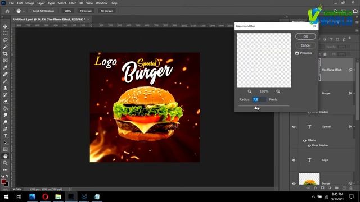Toggle Effects visibility under Special layer
The image size is (360, 202).
(x=305, y=140)
